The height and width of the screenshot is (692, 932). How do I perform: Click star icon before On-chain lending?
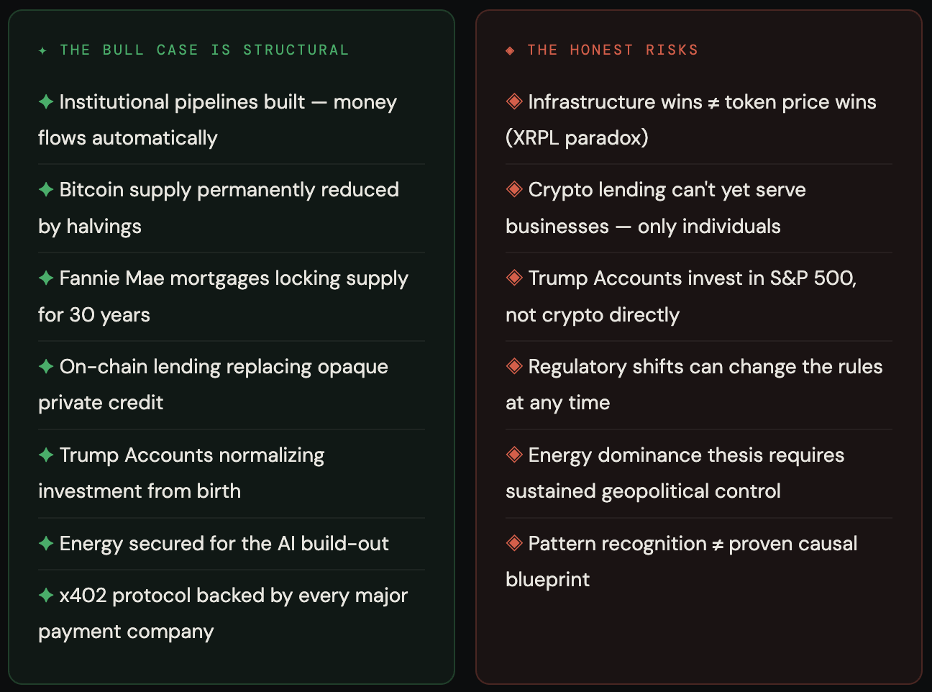click(46, 366)
